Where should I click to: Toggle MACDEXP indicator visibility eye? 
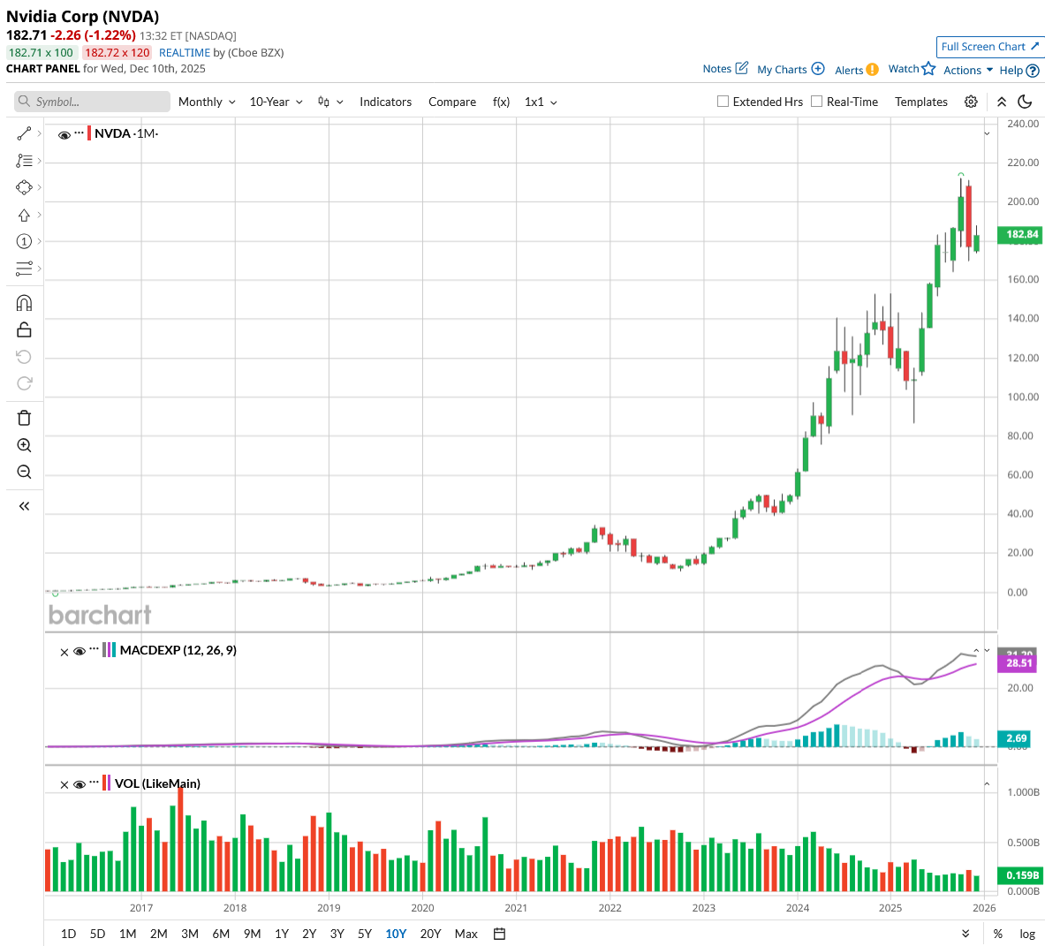(x=80, y=651)
